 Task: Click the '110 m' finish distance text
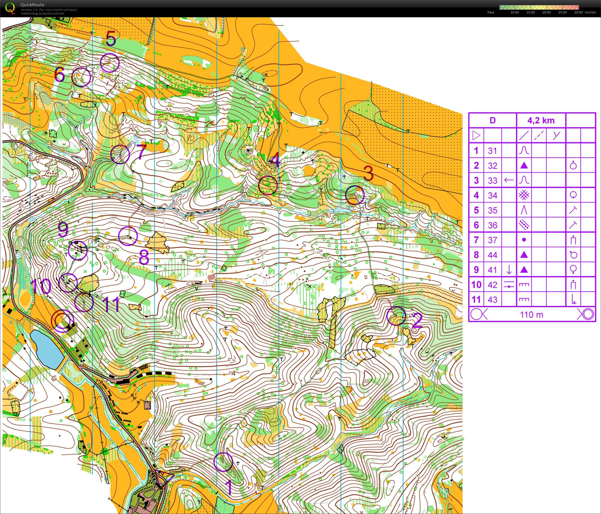531,315
